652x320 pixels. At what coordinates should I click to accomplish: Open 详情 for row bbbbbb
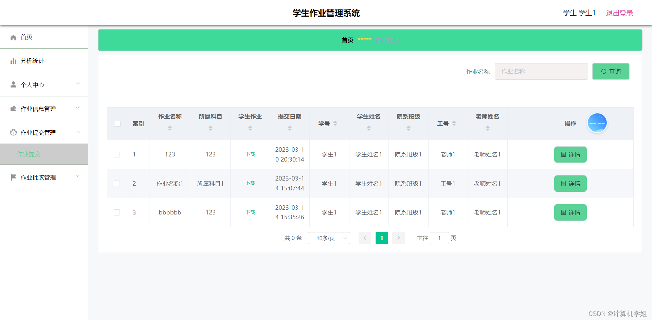(570, 212)
